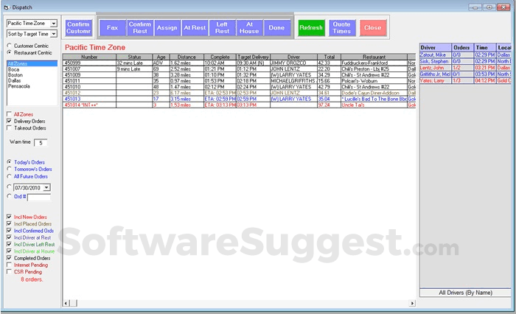
Task: Toggle Incl Driver at House checkbox
Action: 9,251
